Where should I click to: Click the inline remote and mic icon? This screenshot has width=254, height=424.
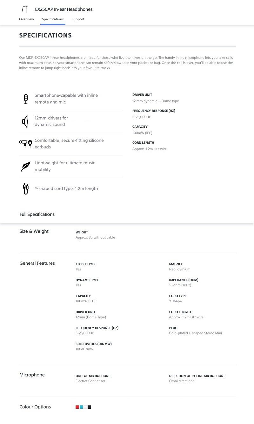[26, 99]
